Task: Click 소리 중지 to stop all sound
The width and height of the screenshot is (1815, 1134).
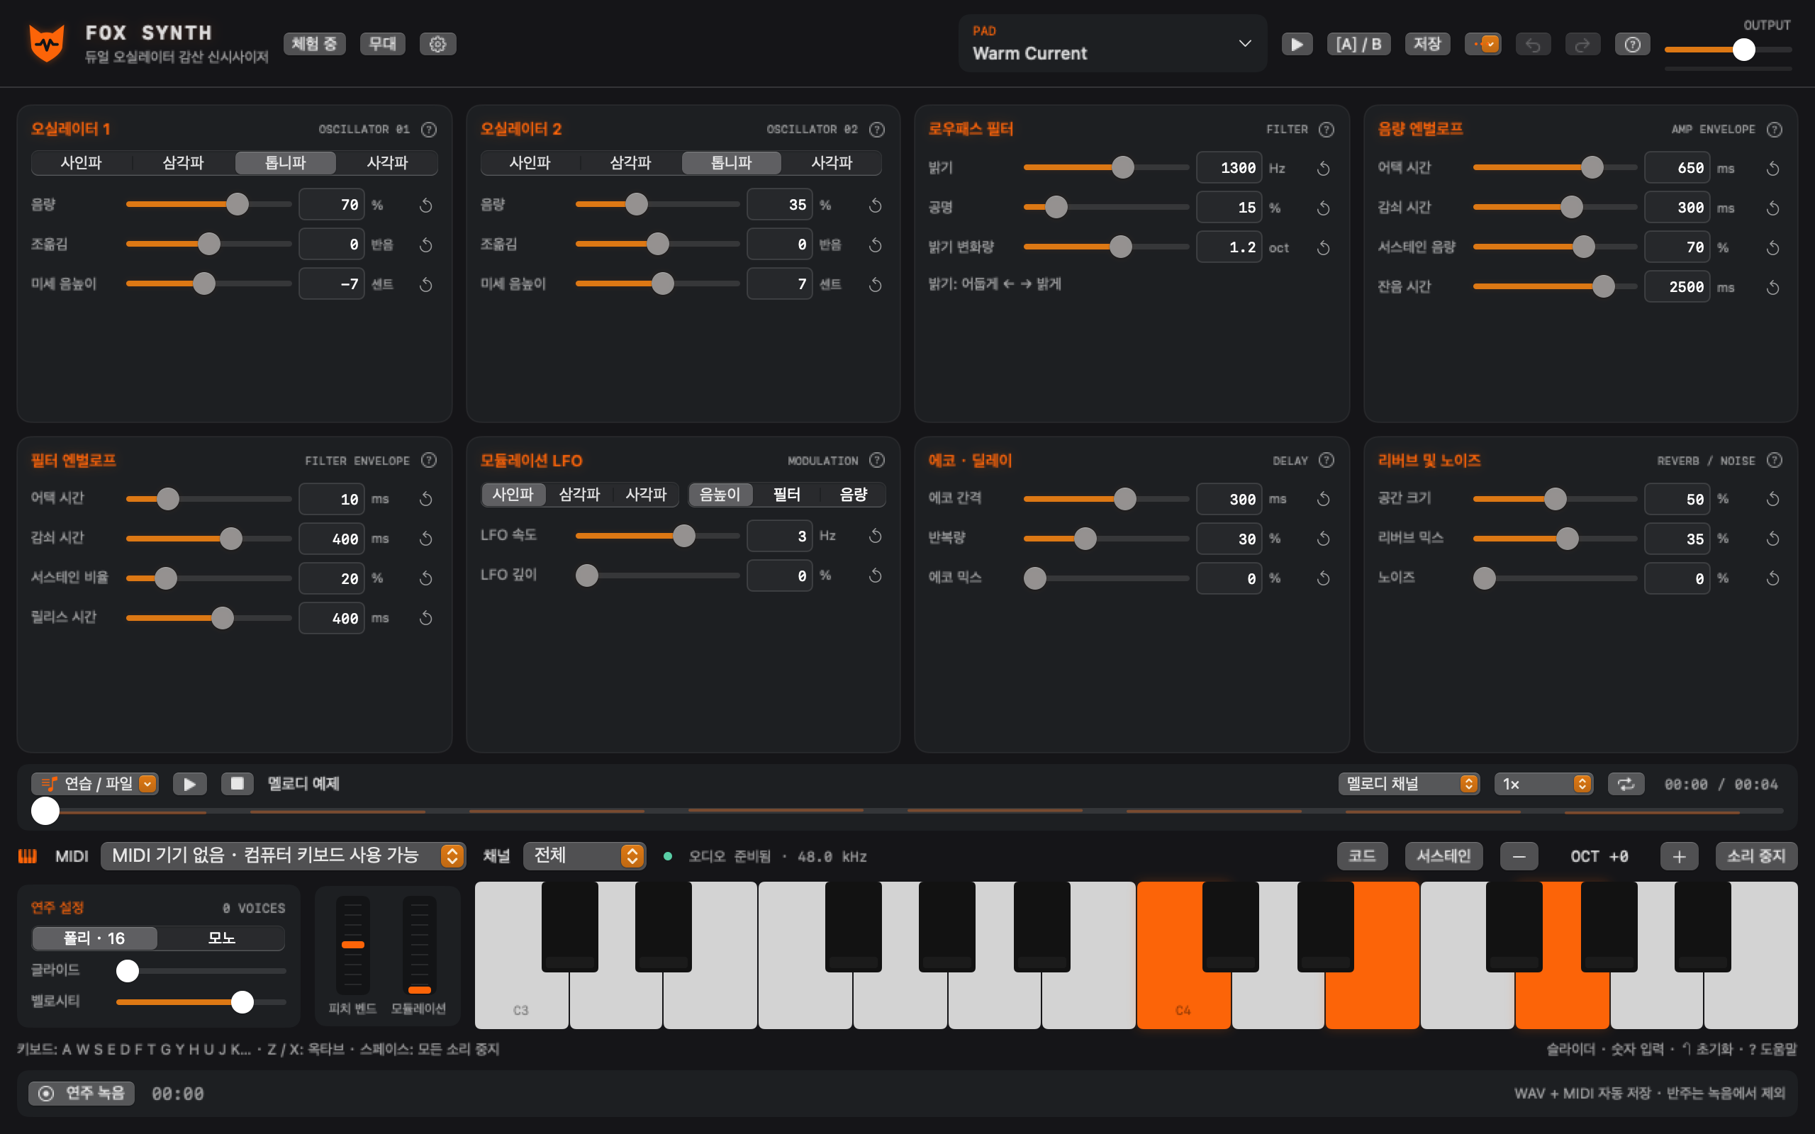Action: pos(1755,855)
